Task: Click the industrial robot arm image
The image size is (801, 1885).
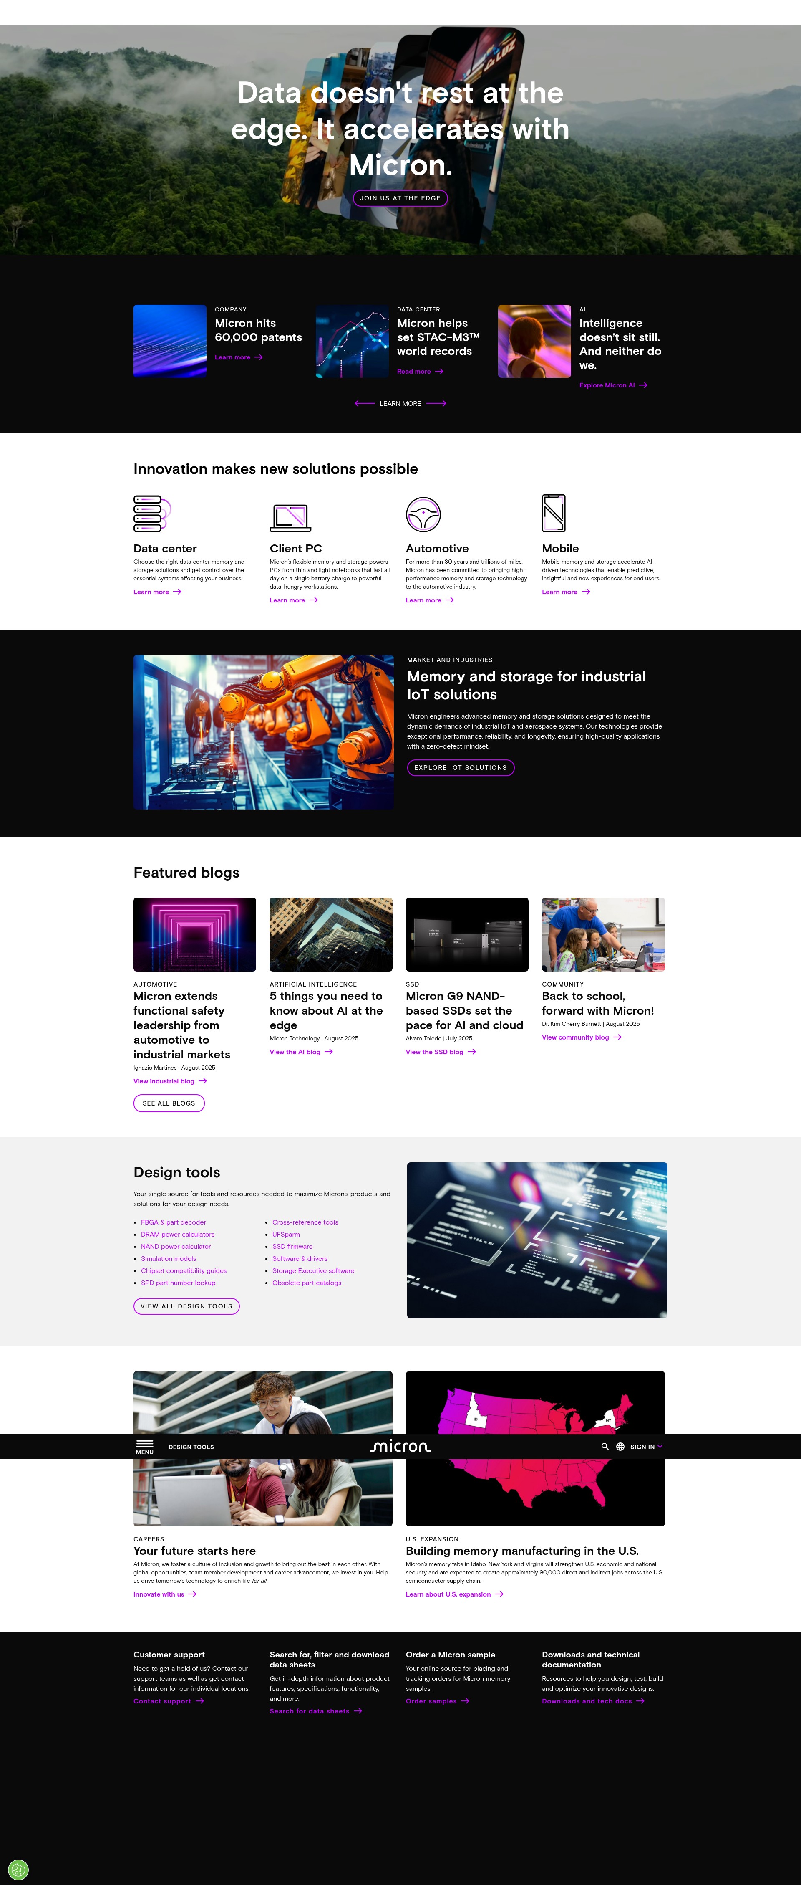Action: point(263,732)
